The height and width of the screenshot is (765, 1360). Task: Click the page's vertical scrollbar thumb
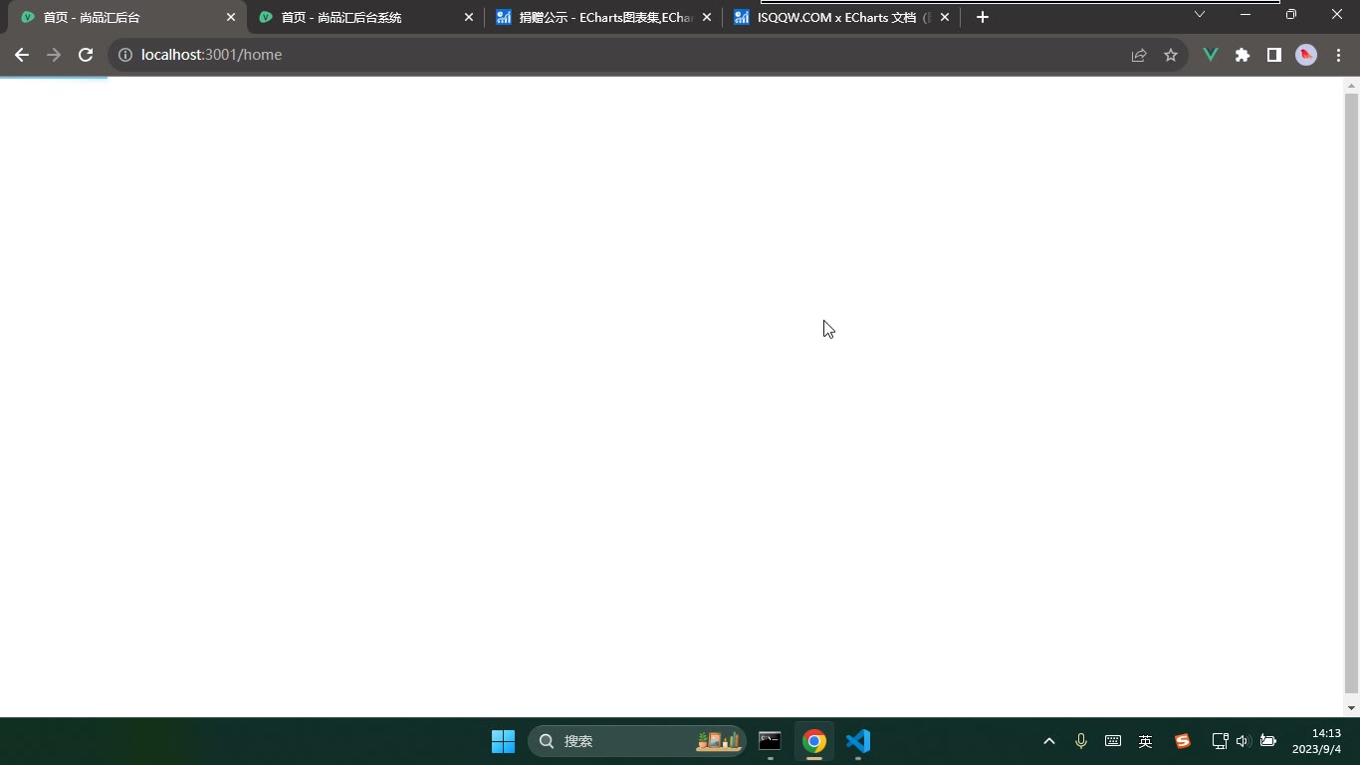[1351, 393]
